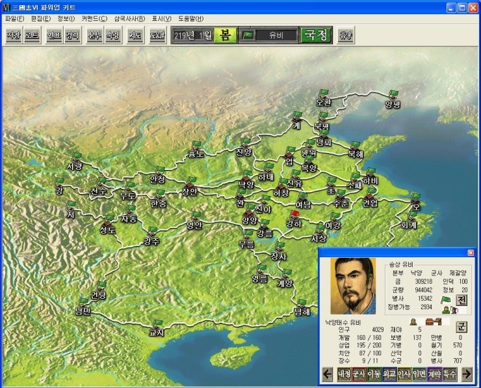The width and height of the screenshot is (481, 388).
Task: Open the 편집(E) menu
Action: click(41, 18)
